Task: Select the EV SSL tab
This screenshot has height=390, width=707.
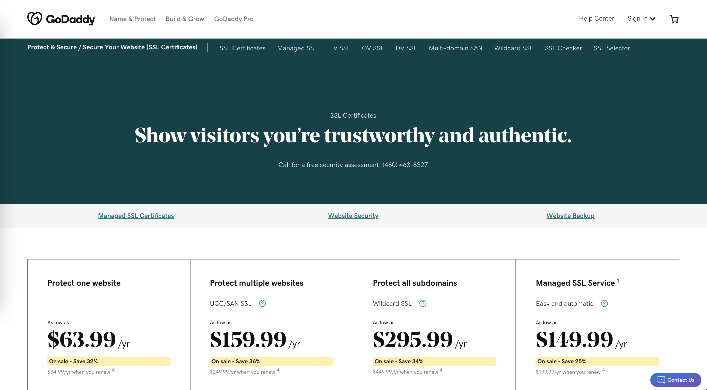Action: click(x=340, y=48)
